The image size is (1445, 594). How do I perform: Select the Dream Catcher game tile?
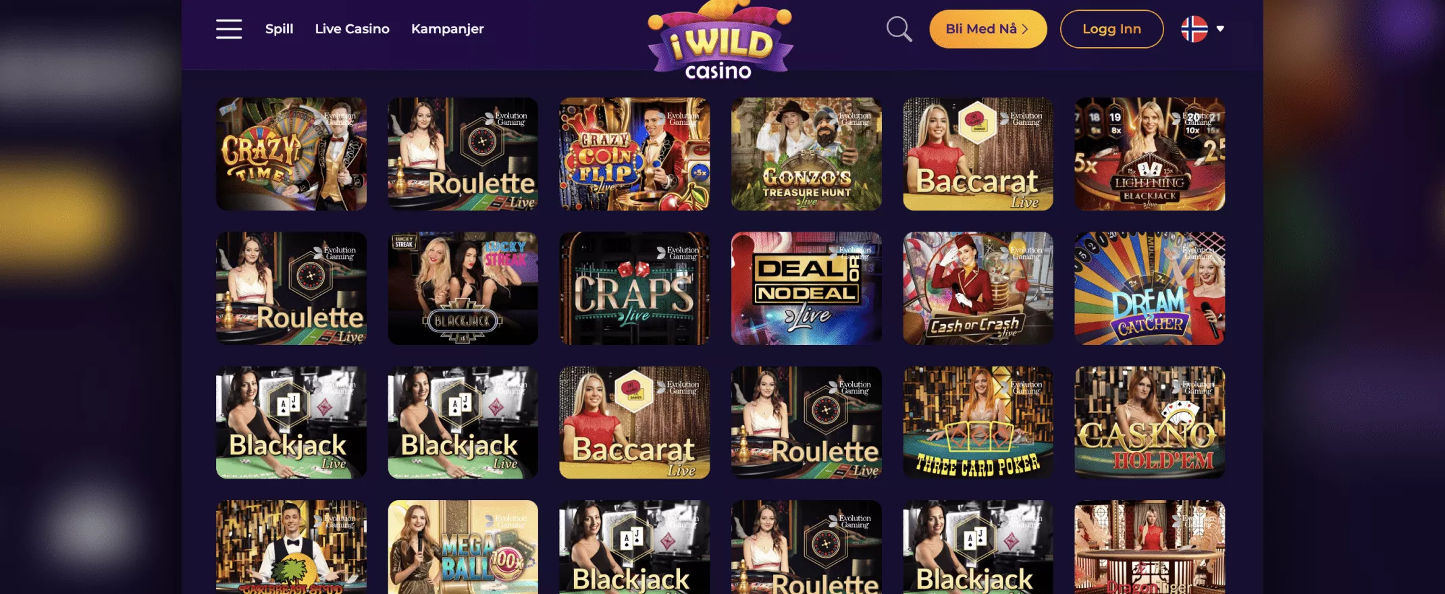[1149, 288]
